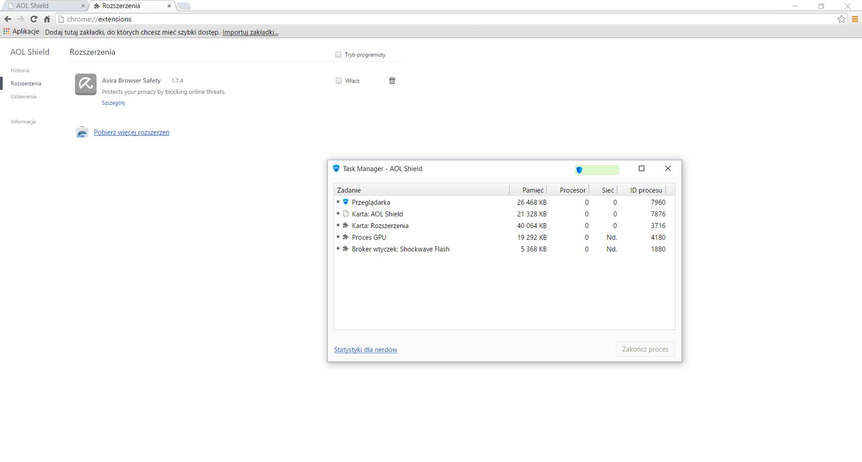Close the AOL Shield tab

(83, 6)
